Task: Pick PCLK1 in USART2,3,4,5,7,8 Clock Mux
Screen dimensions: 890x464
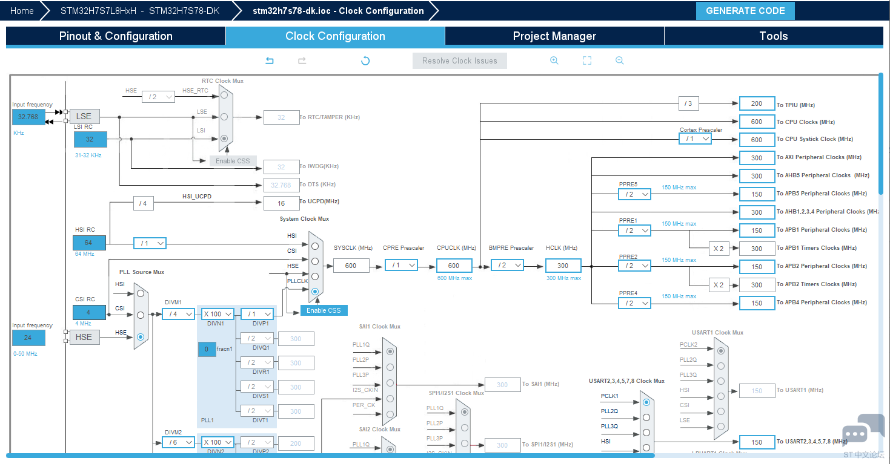Action: (x=646, y=402)
